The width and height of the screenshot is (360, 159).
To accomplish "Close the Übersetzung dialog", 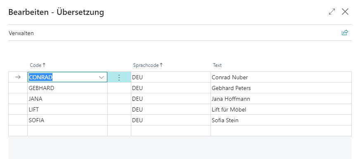I will (x=345, y=12).
